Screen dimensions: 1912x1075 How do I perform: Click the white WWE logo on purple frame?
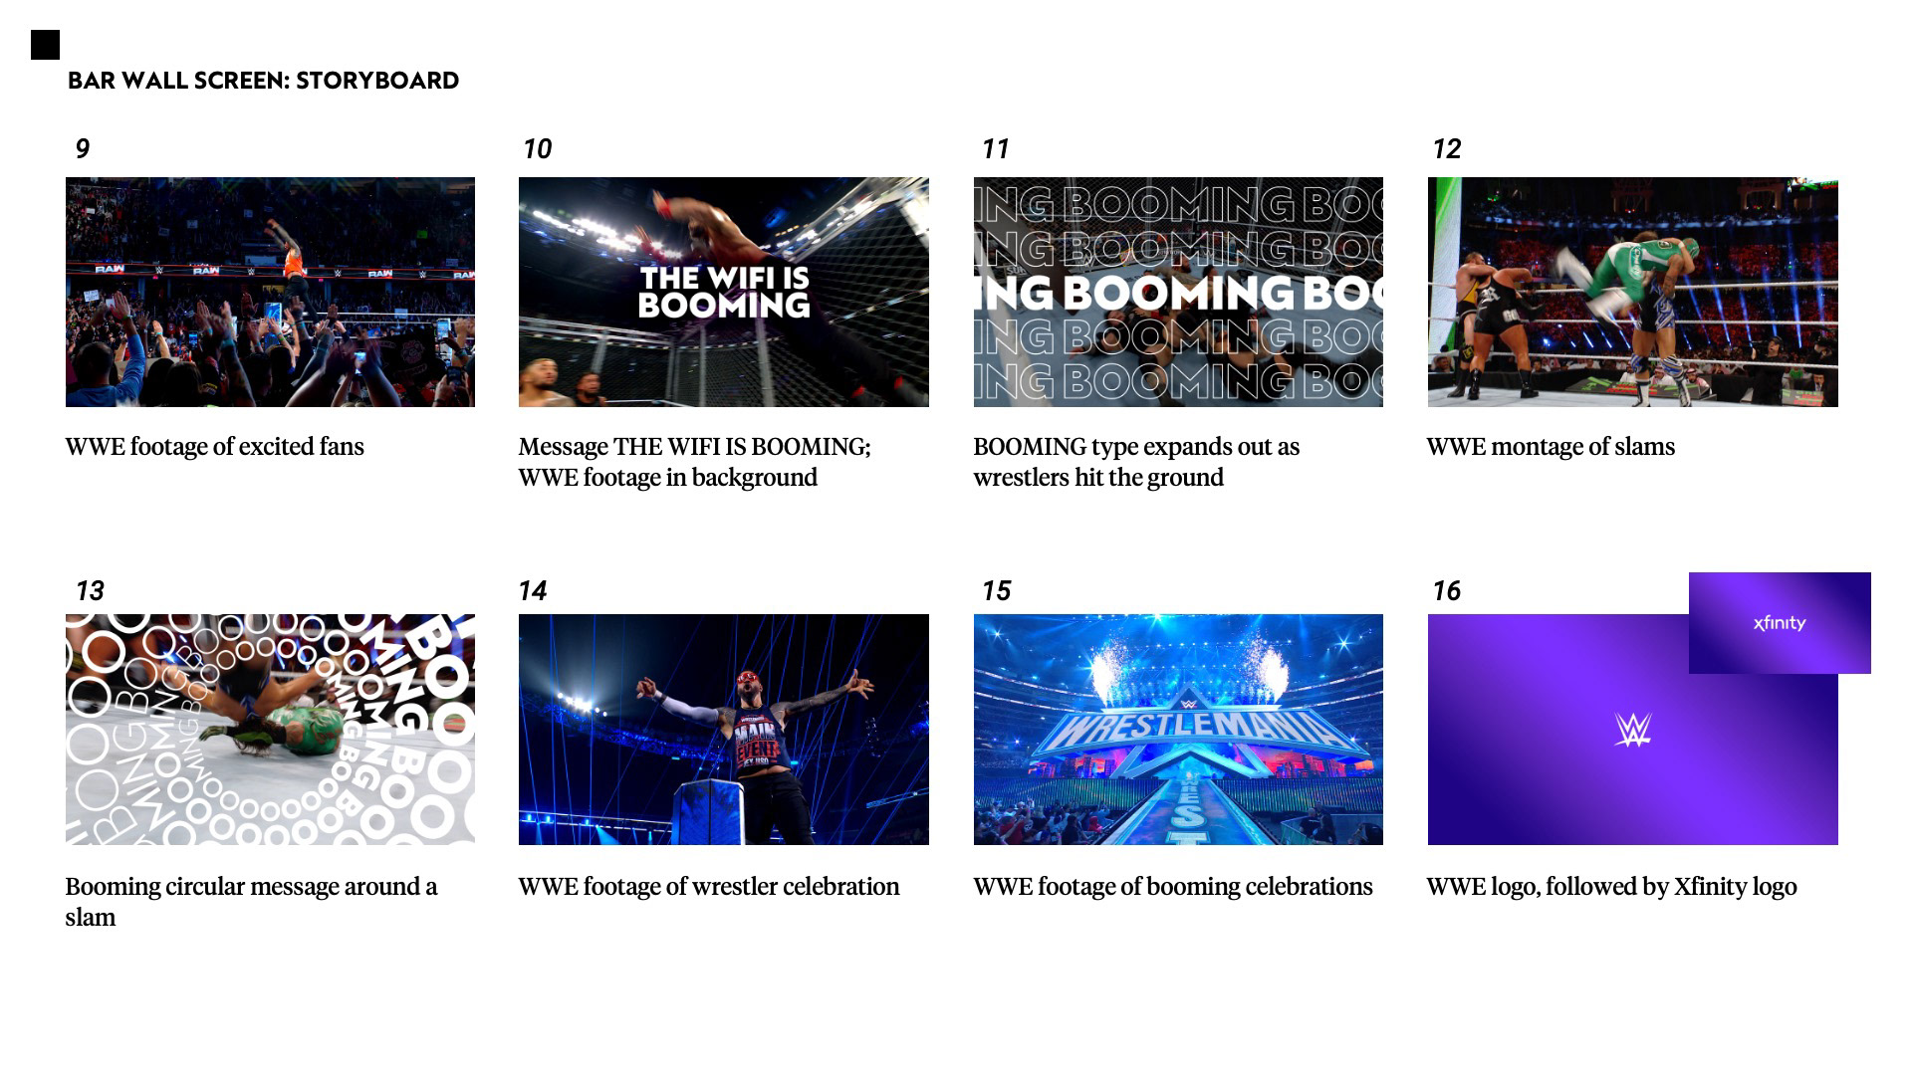1632,730
